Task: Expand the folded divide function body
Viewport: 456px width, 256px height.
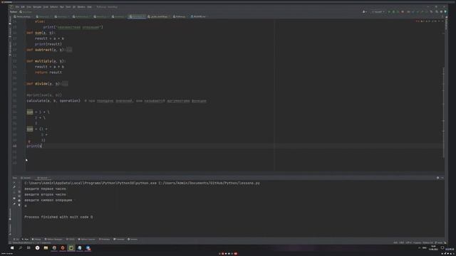Action: point(65,84)
